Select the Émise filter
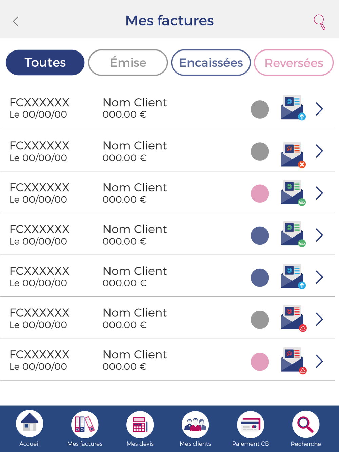 [128, 63]
